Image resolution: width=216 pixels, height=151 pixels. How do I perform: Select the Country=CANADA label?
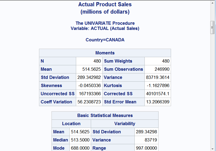pyautogui.click(x=105, y=40)
